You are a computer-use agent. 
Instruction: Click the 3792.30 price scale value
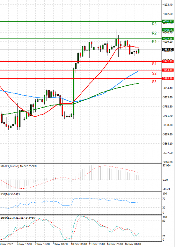(168, 107)
